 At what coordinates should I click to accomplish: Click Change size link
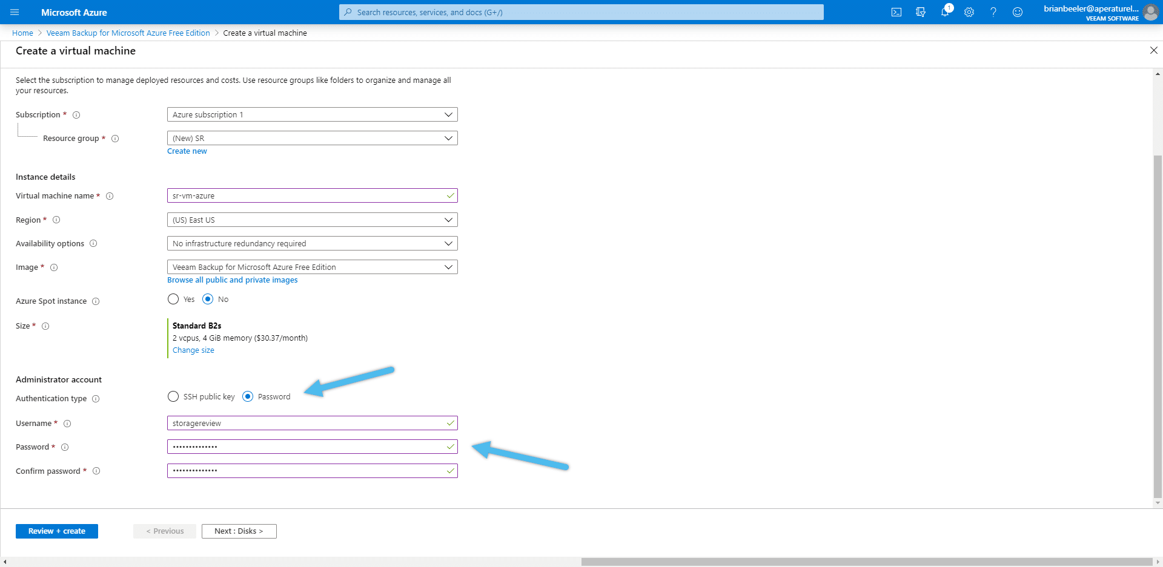pos(193,350)
